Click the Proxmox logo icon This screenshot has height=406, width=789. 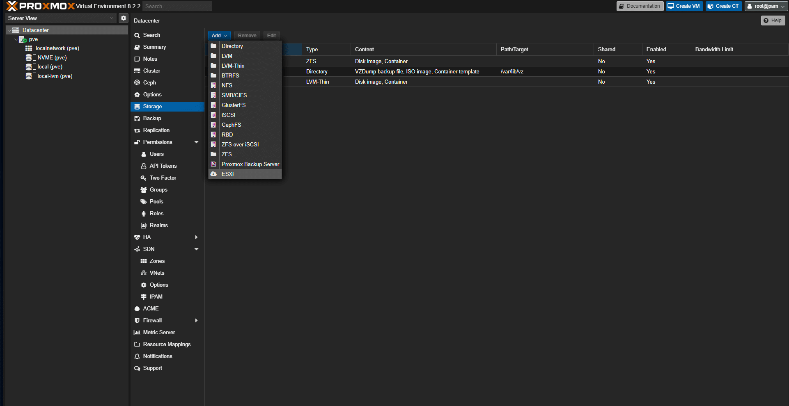[x=12, y=6]
